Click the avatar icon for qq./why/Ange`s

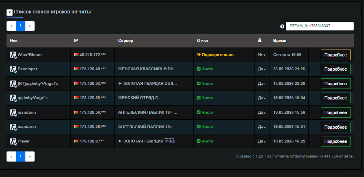click(13, 98)
